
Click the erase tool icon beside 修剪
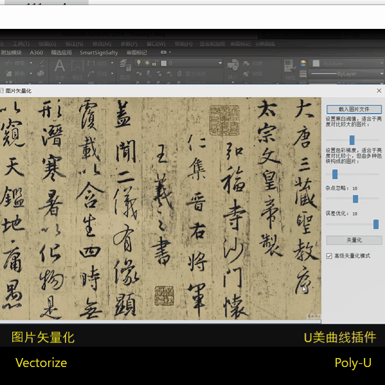point(41,64)
